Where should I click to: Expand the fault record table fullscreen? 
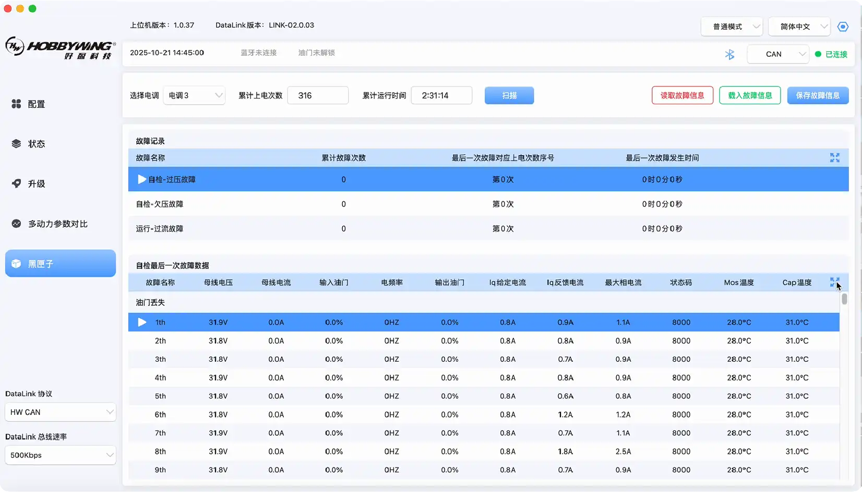click(x=834, y=157)
